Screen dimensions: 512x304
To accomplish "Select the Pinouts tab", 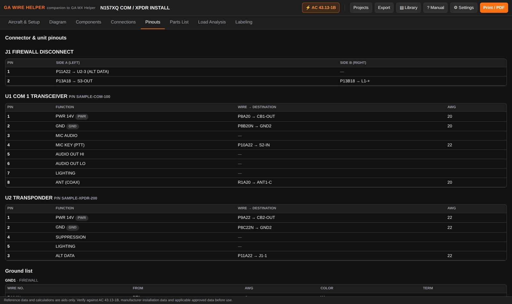I will point(153,22).
